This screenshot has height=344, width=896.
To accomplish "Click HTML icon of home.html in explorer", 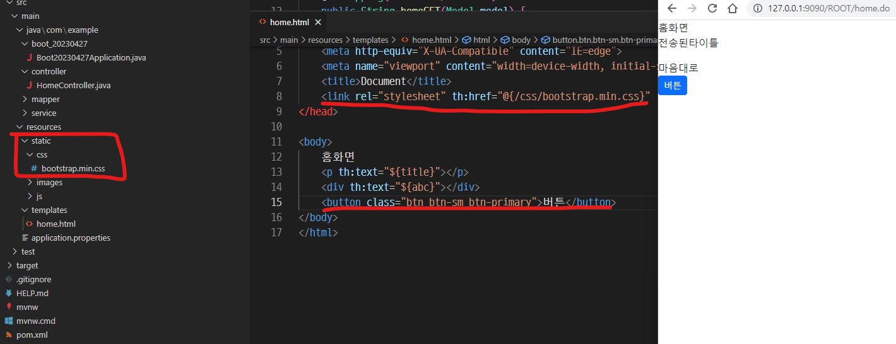I will [29, 224].
